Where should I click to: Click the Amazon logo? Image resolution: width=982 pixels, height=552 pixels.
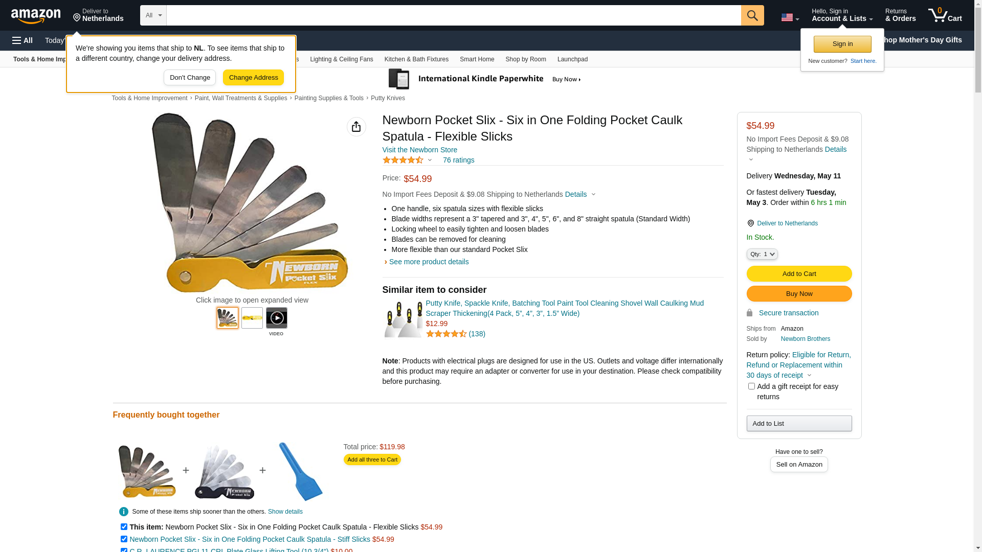[x=36, y=16]
